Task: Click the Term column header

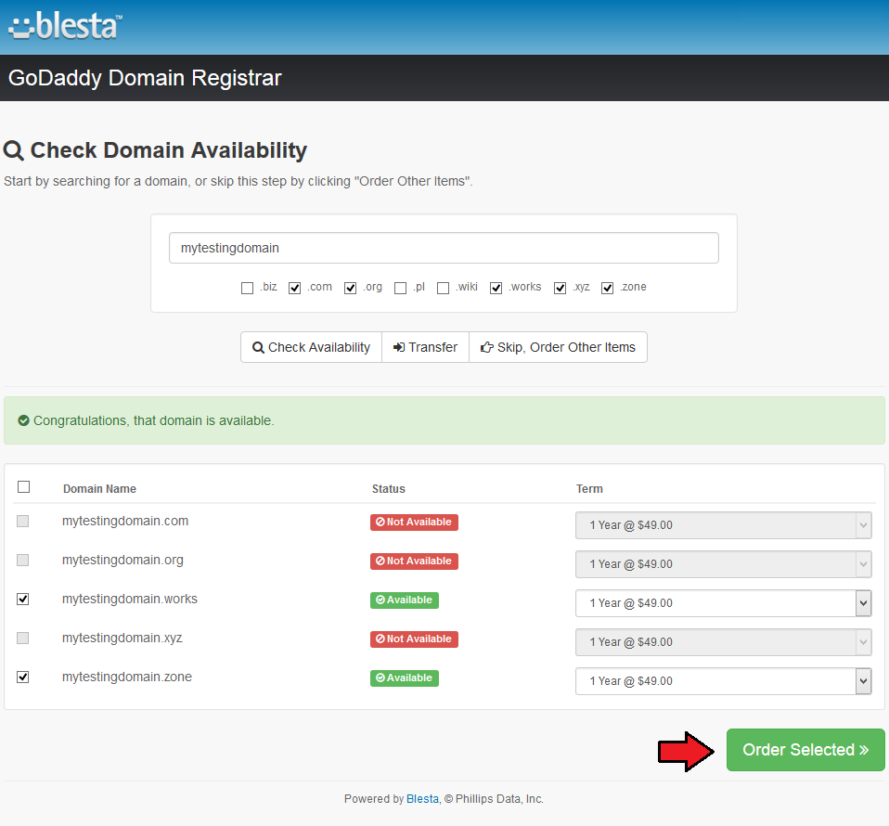Action: pos(589,489)
